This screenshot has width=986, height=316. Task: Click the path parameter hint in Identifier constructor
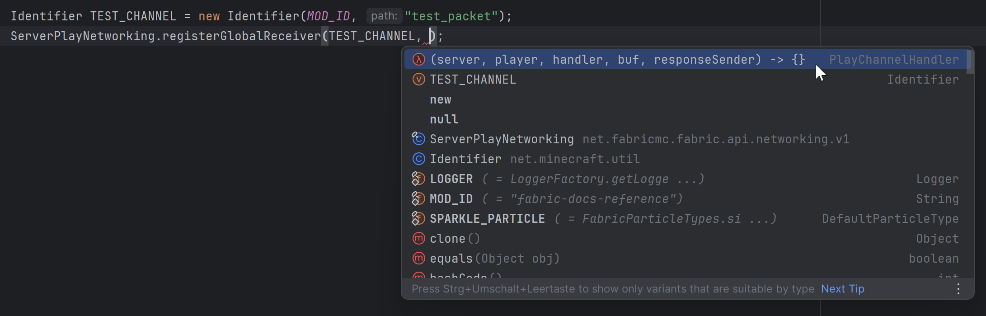click(384, 16)
